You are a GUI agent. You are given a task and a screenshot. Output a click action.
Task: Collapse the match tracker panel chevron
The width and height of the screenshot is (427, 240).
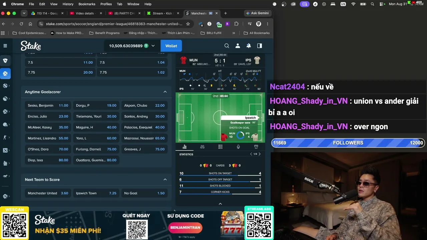coord(220,204)
